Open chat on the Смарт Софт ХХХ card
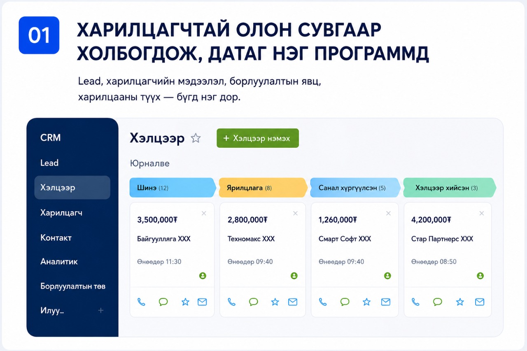Image resolution: width=527 pixels, height=351 pixels. coord(345,302)
